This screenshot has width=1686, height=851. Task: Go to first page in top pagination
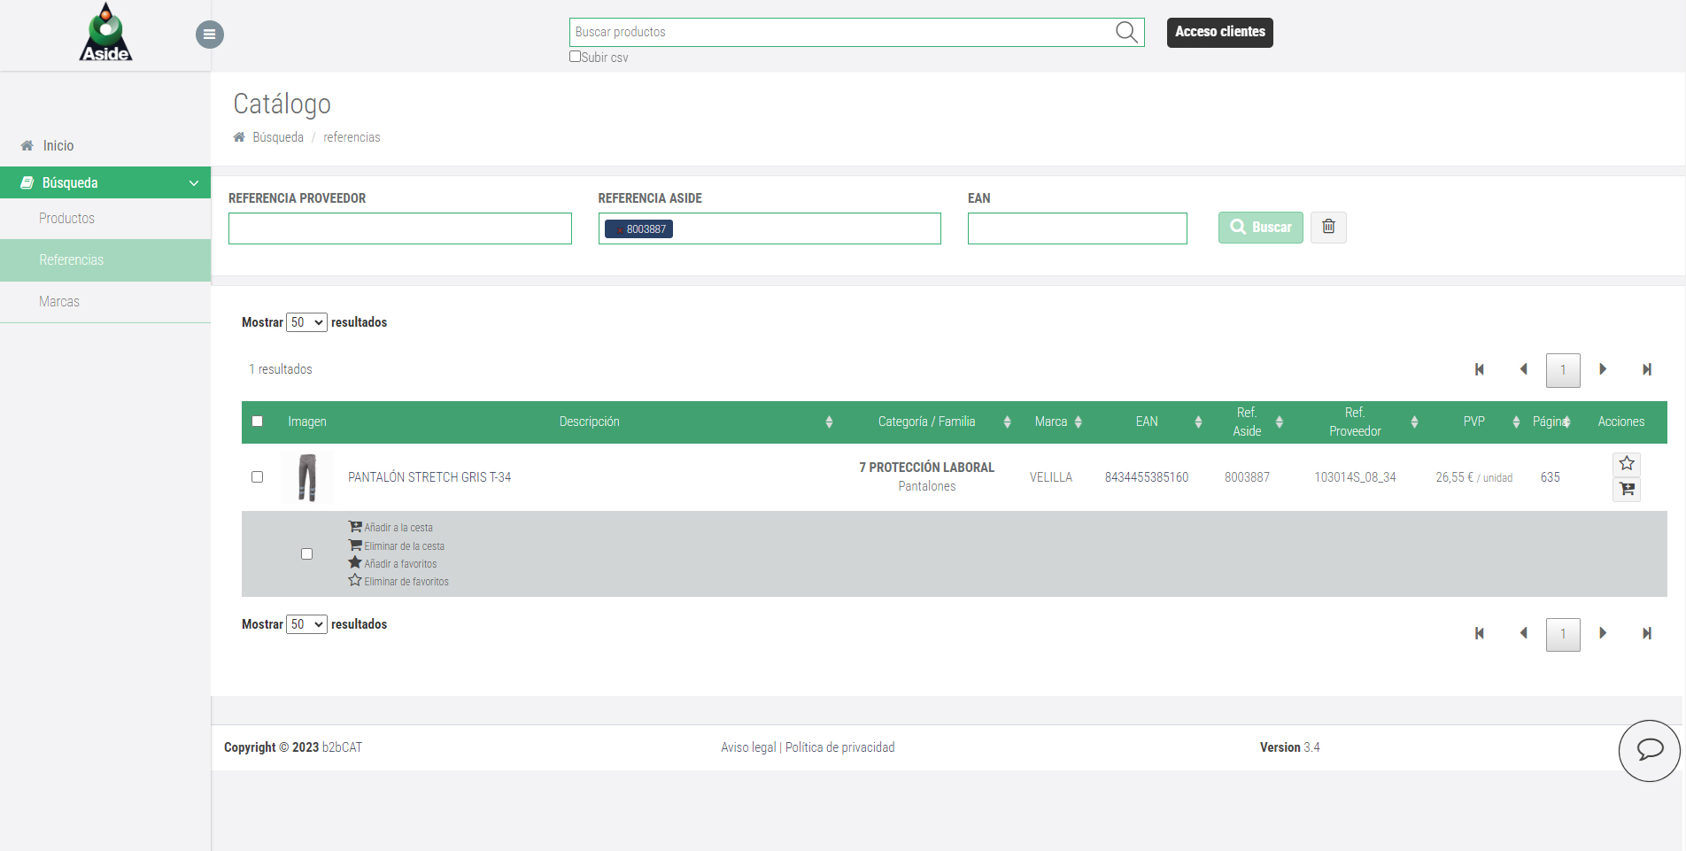[x=1479, y=370]
